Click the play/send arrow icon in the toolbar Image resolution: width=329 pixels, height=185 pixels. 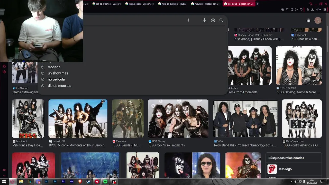point(296,10)
